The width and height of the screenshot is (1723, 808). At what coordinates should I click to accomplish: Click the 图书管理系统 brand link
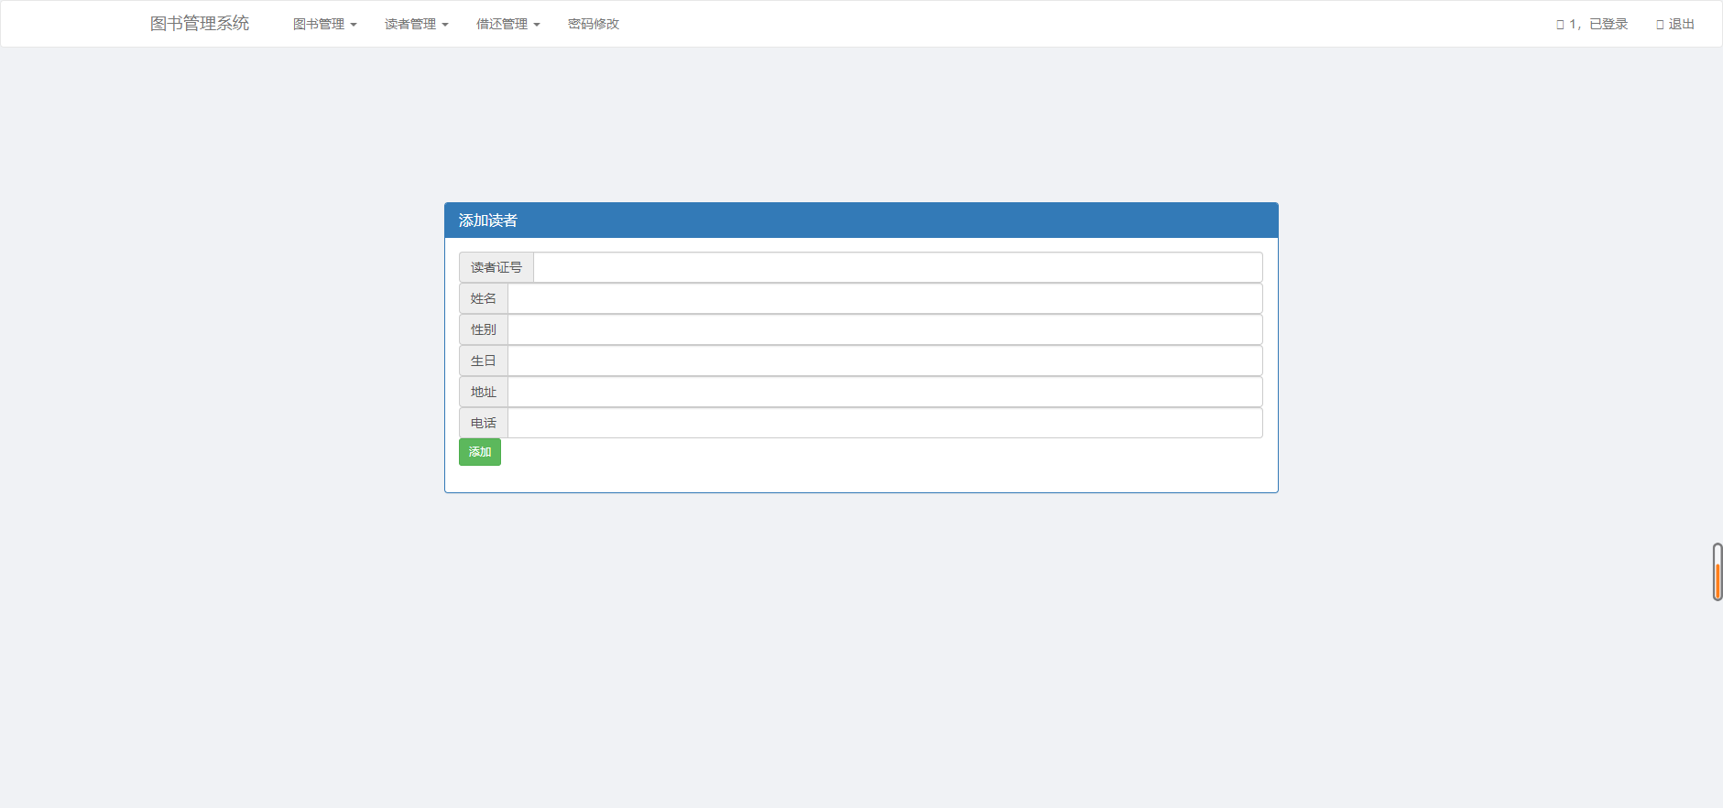[x=200, y=24]
